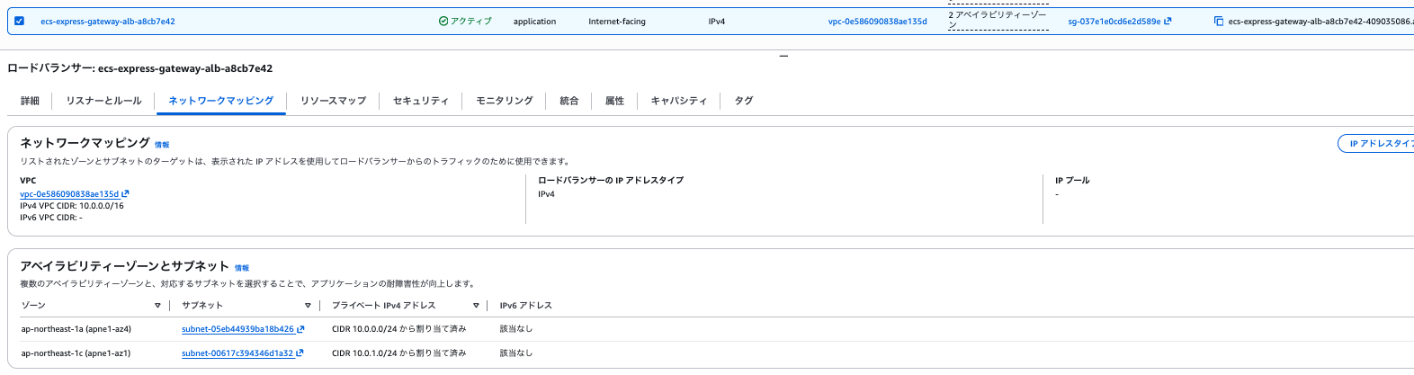This screenshot has height=375, width=1414.
Task: Open the セキュリティ tab
Action: [x=420, y=101]
